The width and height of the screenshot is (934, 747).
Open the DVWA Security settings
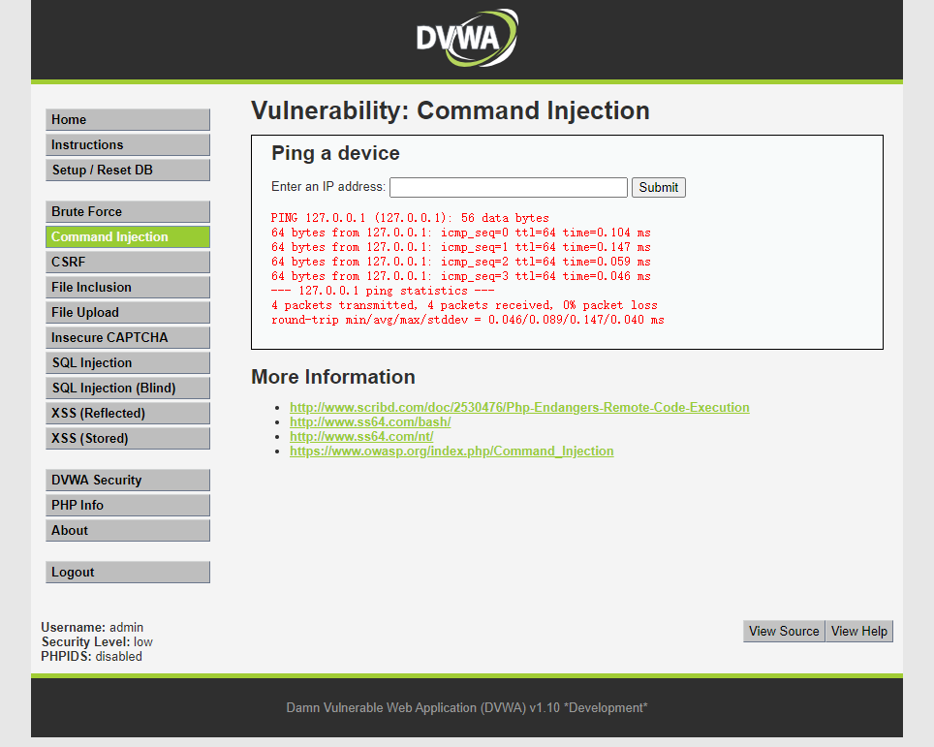click(127, 481)
